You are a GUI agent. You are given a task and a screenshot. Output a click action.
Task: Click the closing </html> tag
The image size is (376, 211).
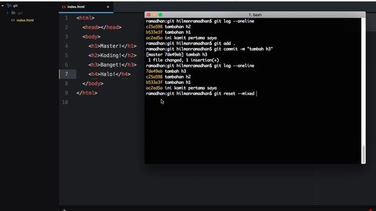tap(87, 93)
